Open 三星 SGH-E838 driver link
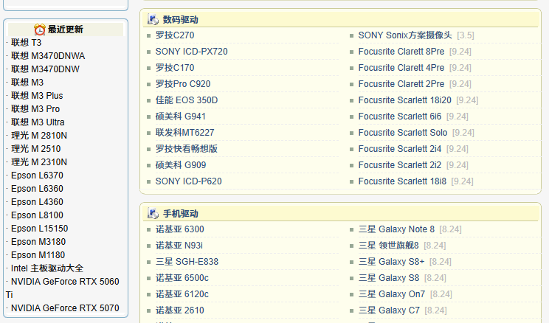549x323 pixels. [x=187, y=262]
